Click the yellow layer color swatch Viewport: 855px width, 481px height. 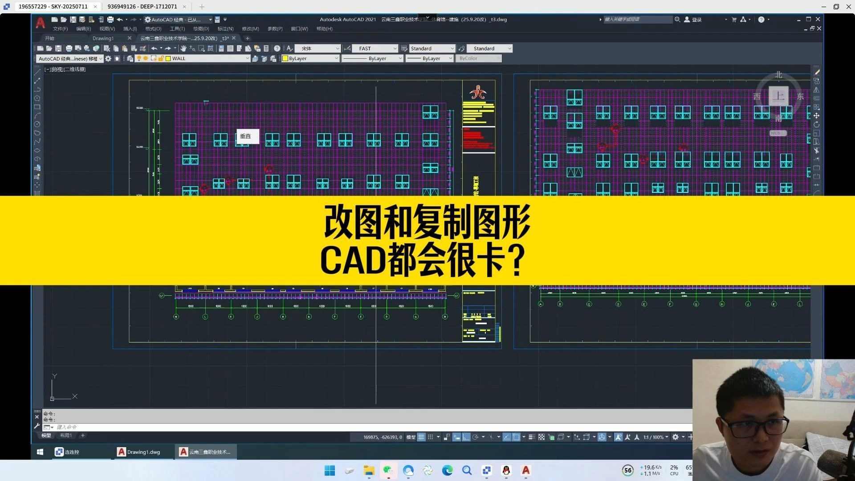click(168, 58)
